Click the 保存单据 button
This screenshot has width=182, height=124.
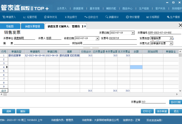[162, 111]
